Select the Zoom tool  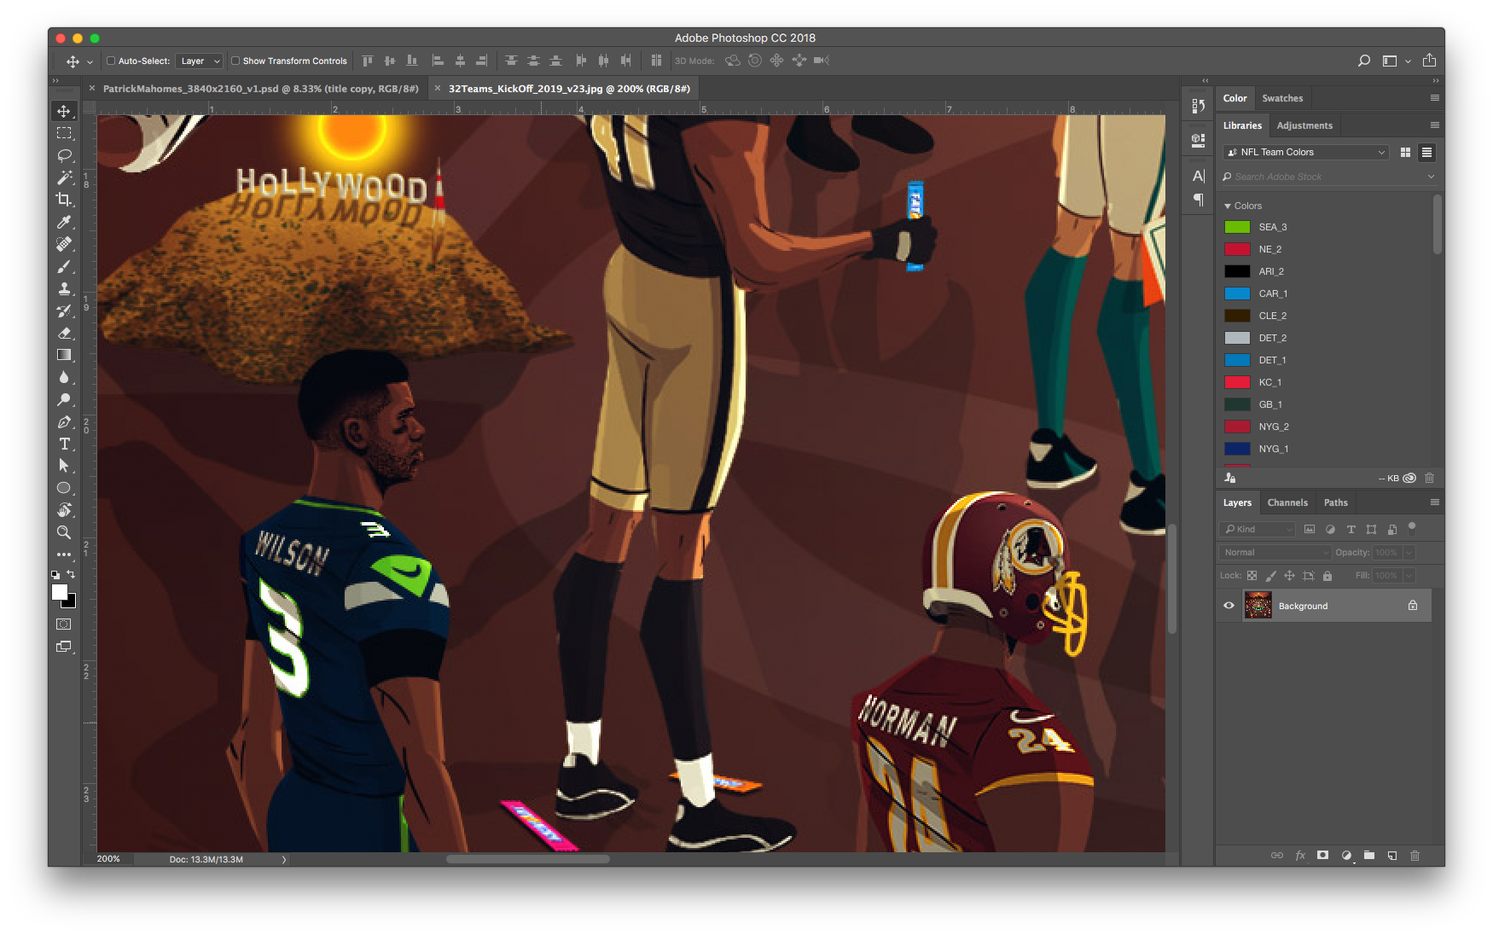tap(64, 532)
